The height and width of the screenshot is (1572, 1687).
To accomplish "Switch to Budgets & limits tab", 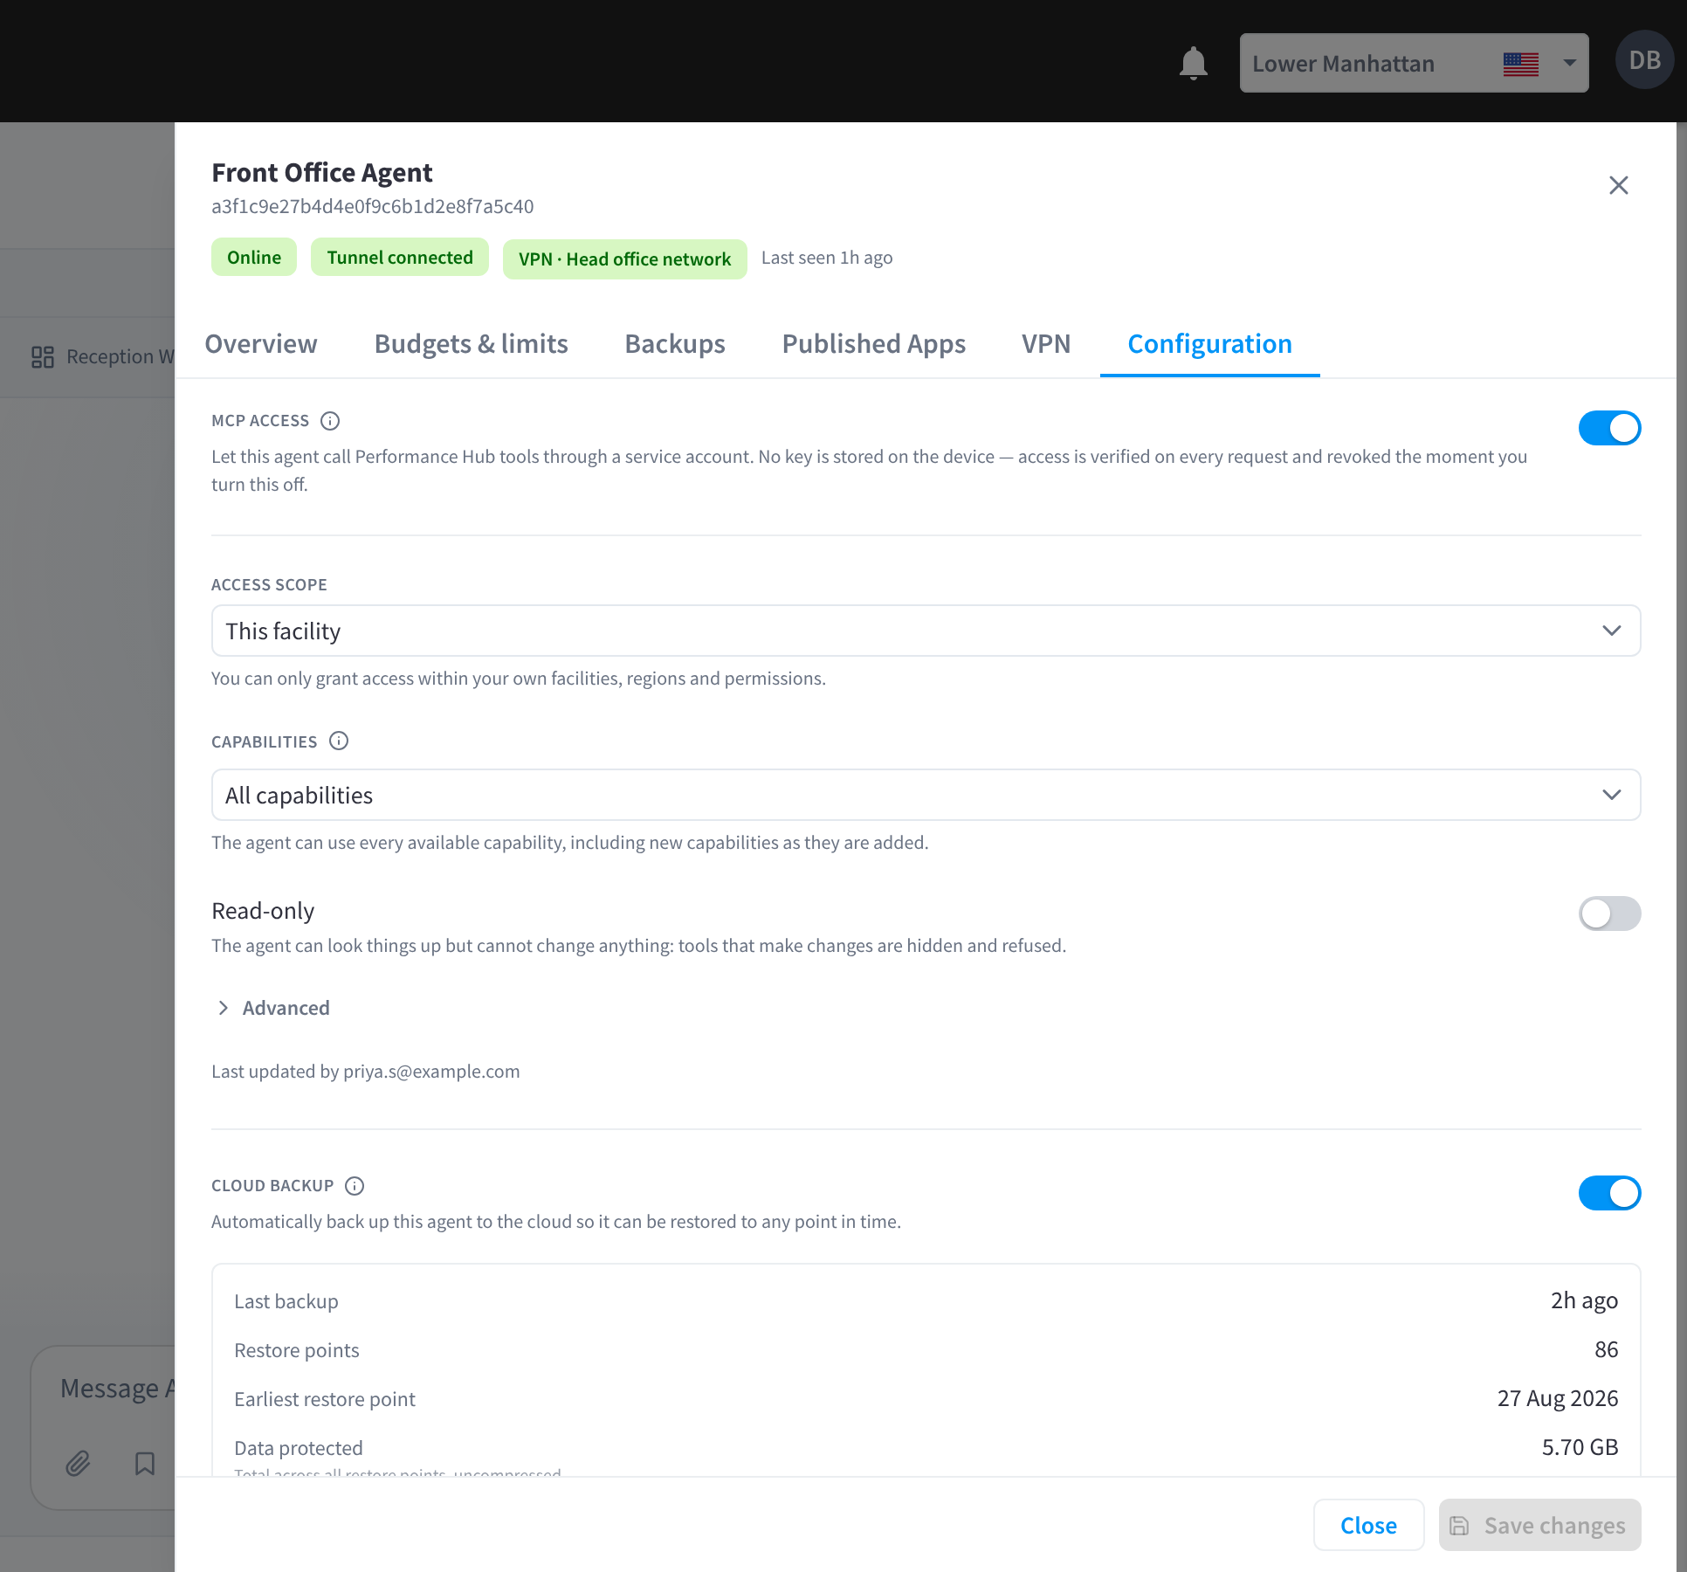I will 471,344.
